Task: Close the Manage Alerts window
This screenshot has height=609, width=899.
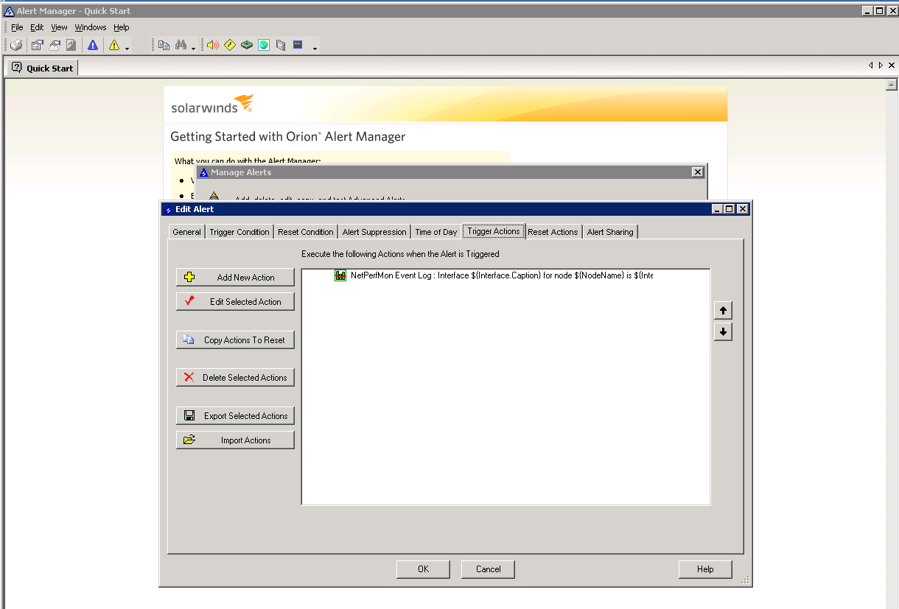Action: (698, 172)
